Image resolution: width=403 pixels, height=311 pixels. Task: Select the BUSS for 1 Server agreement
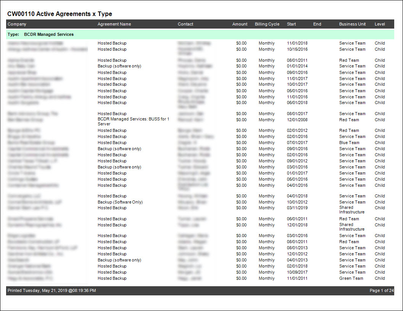(133, 122)
